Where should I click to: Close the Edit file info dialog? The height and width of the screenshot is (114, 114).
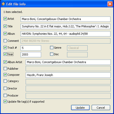(110, 4)
